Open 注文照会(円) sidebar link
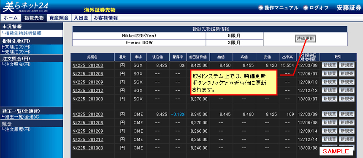 pos(16,64)
